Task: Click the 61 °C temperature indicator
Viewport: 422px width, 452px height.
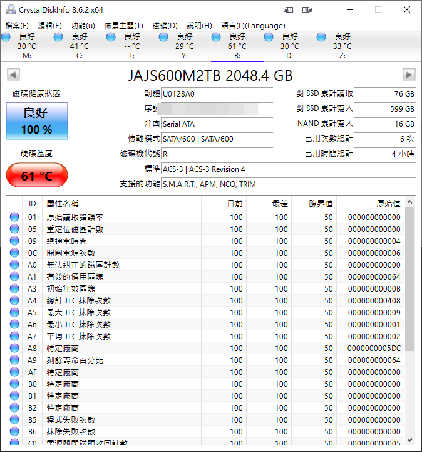Action: pos(37,176)
